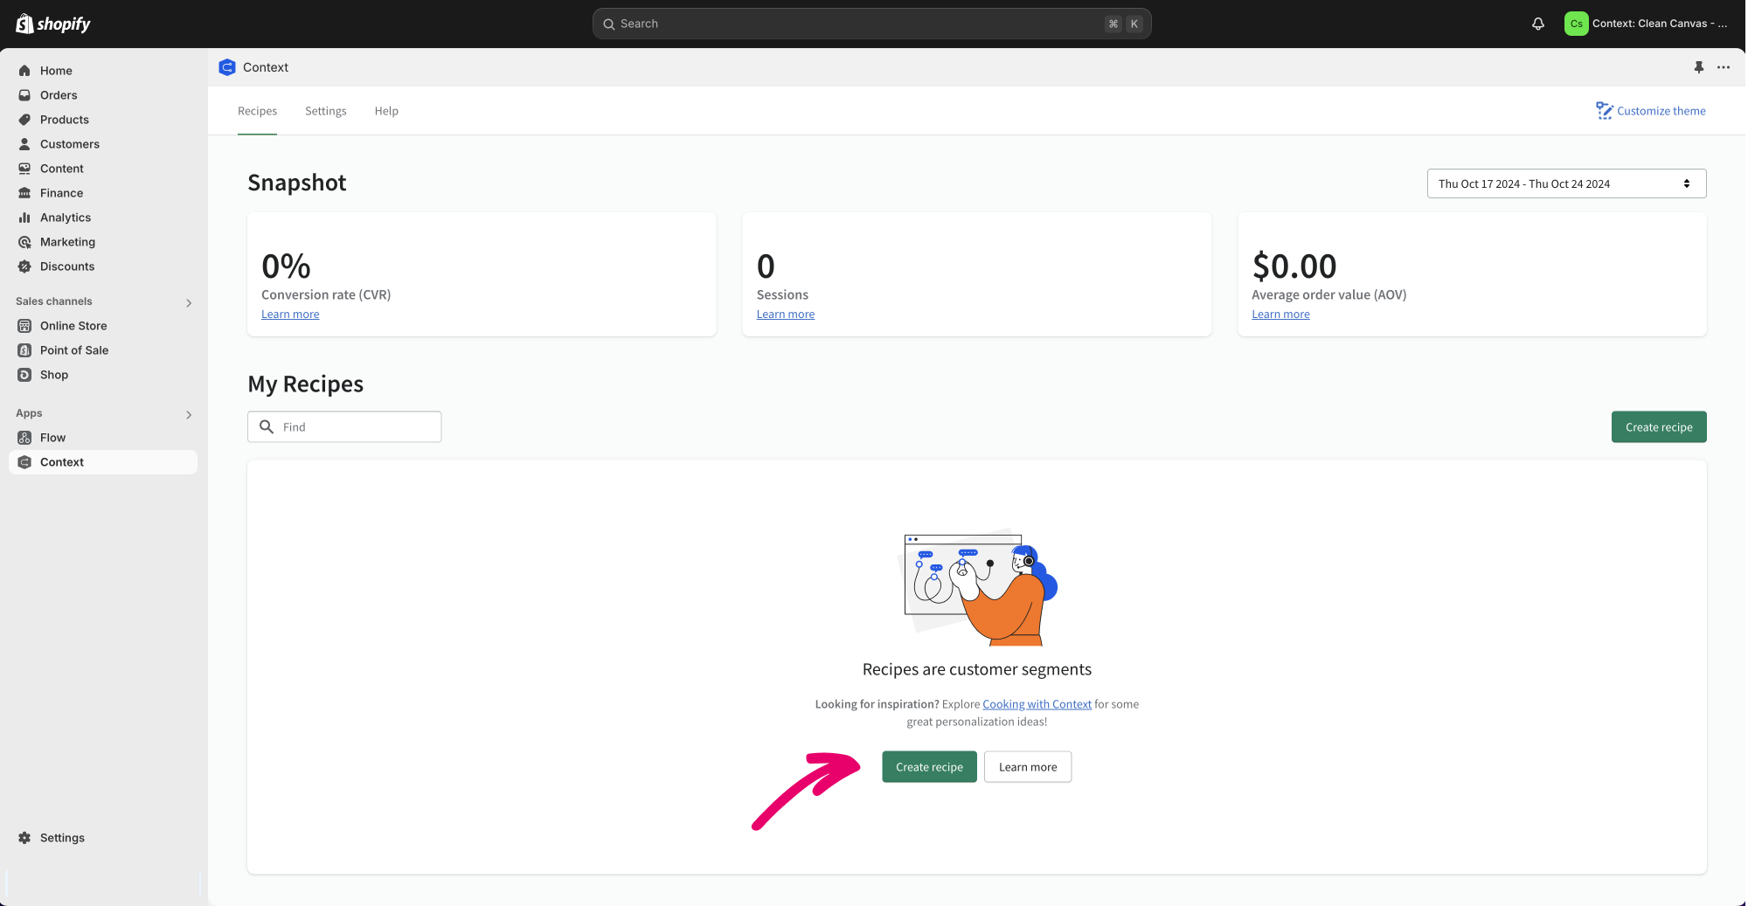The width and height of the screenshot is (1748, 906).
Task: Click the Shopify logo
Action: click(x=53, y=24)
